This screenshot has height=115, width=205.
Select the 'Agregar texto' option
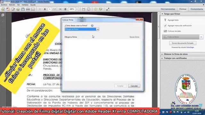[173, 20]
